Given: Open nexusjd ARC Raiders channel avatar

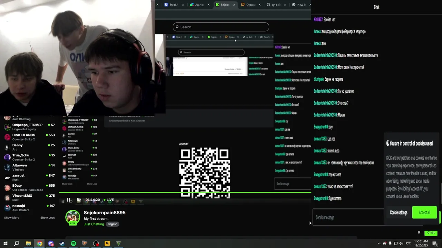Looking at the screenshot, I should pos(7,208).
